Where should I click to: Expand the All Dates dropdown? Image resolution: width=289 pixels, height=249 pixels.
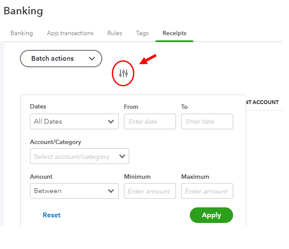(74, 121)
